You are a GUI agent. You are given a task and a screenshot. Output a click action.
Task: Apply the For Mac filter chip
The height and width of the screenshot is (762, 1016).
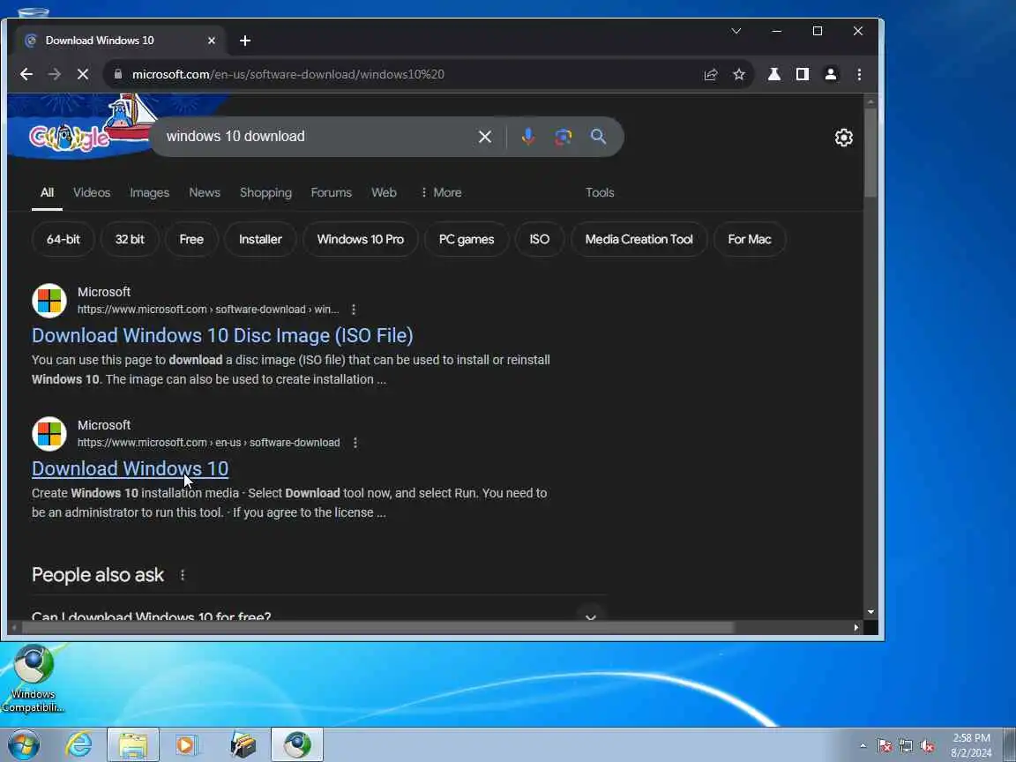749,239
